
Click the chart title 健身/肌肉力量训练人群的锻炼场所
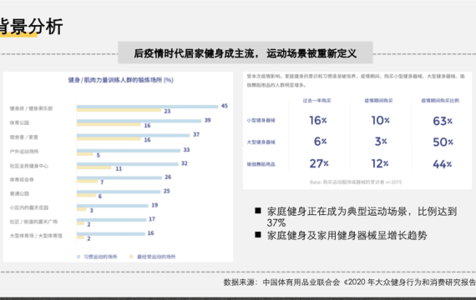[121, 80]
